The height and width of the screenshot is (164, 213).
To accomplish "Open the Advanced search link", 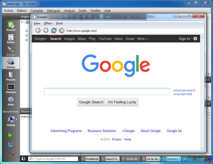I will tap(184, 90).
